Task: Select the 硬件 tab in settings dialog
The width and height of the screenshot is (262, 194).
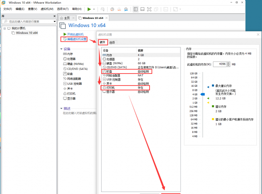Action: [x=102, y=42]
